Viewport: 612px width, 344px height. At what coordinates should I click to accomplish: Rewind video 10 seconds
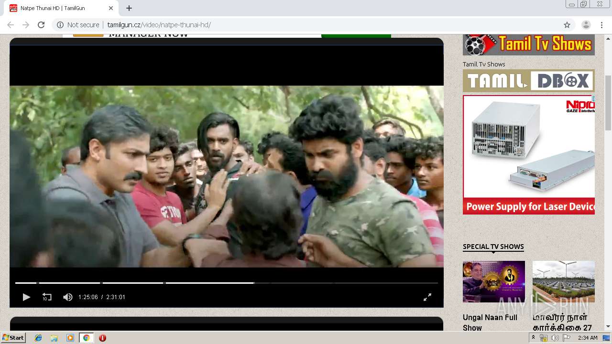pos(47,297)
